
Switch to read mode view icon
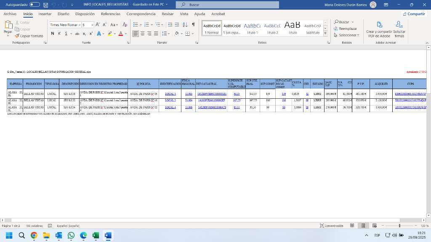tap(352, 226)
